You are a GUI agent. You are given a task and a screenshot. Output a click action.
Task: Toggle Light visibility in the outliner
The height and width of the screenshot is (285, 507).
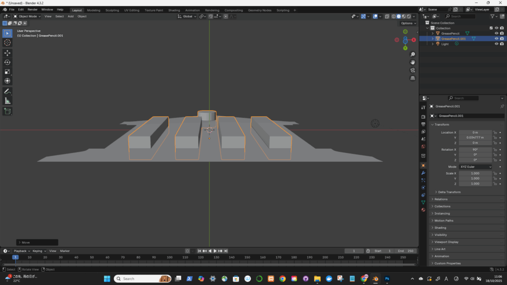coord(496,44)
